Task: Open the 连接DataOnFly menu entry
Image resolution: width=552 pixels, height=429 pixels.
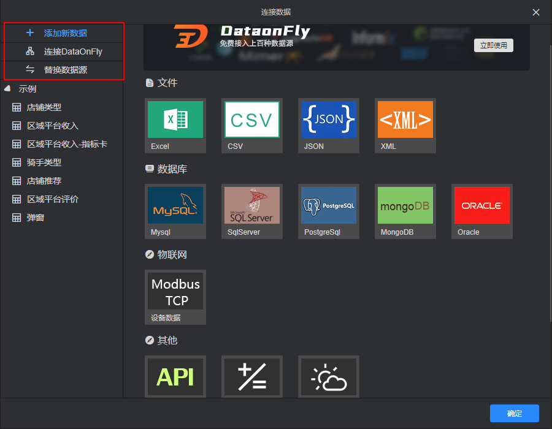Action: coord(64,51)
